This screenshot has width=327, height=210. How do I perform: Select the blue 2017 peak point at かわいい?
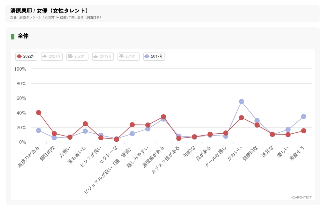241,101
